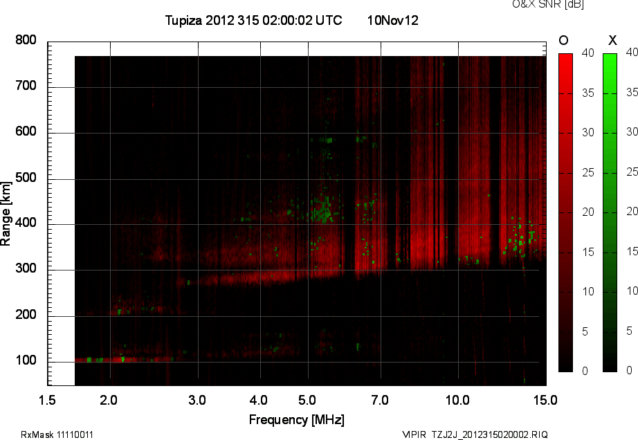Click the 300 range tick label
Image resolution: width=638 pixels, height=440 pixels.
[x=26, y=268]
